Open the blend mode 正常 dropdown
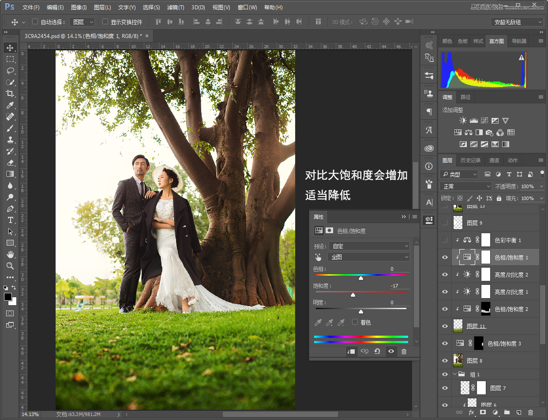This screenshot has width=548, height=420. point(466,186)
